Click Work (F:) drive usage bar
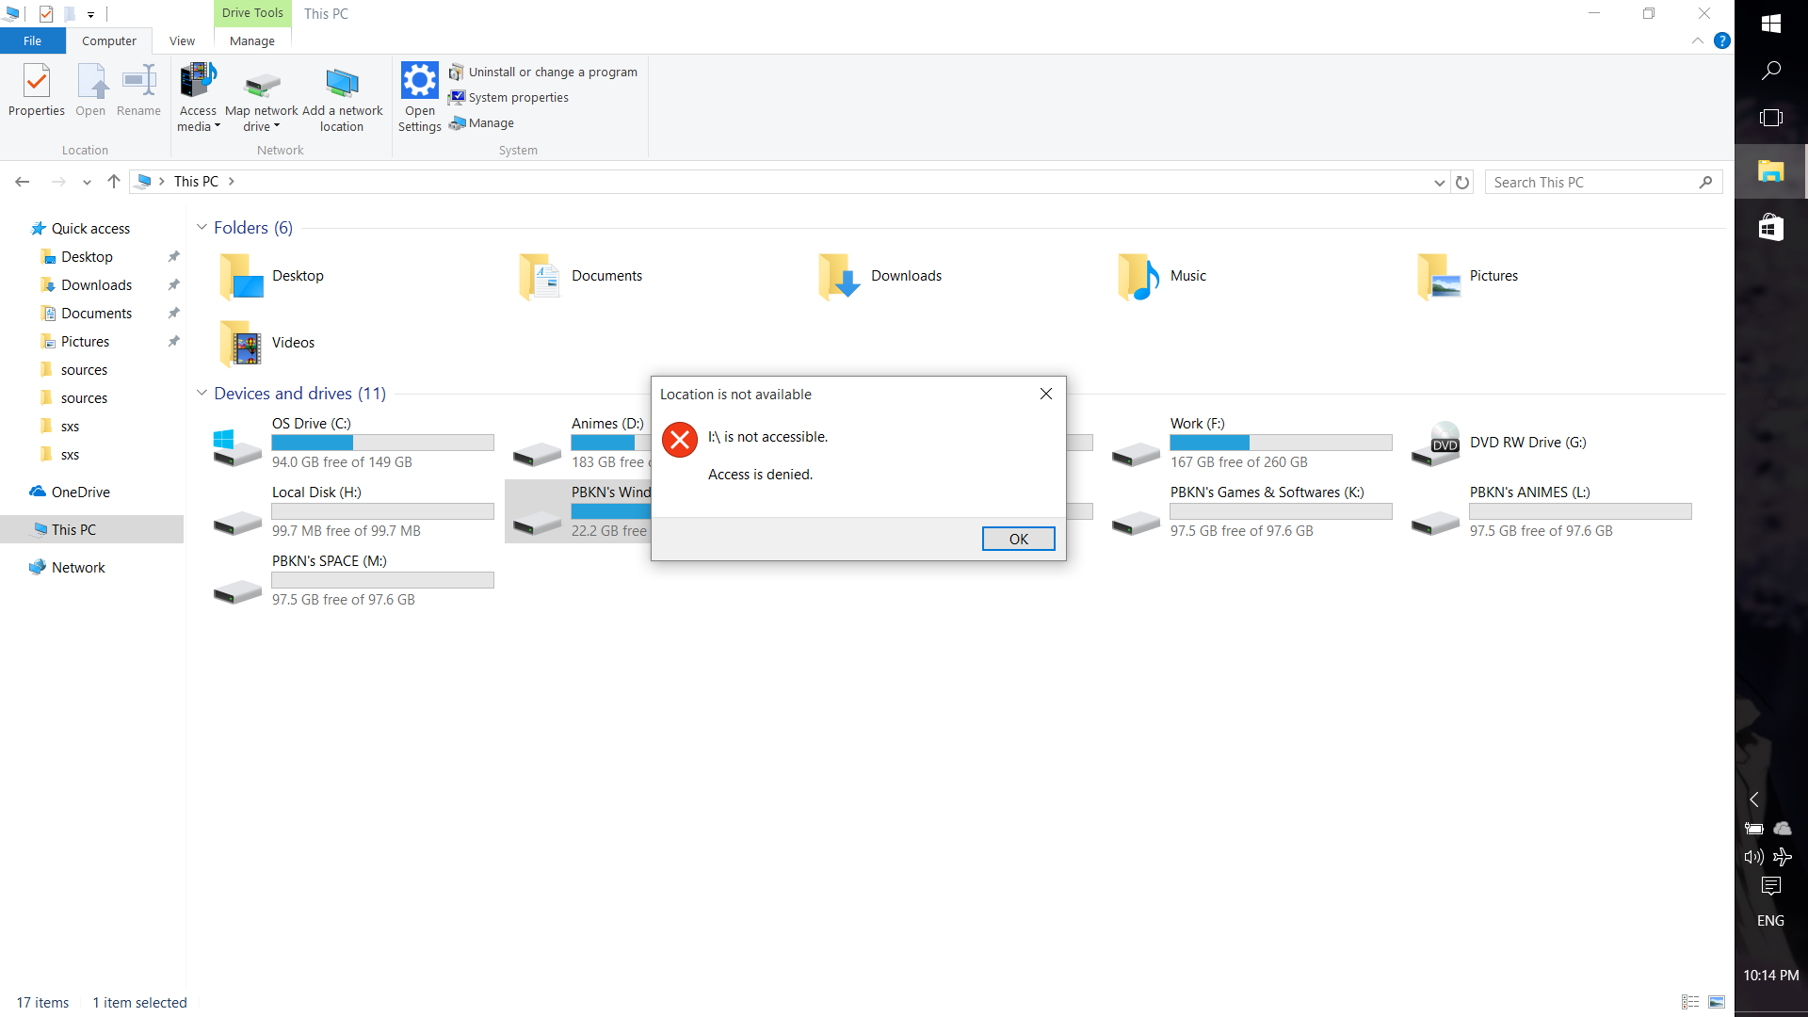The height and width of the screenshot is (1017, 1808). pos(1281,444)
